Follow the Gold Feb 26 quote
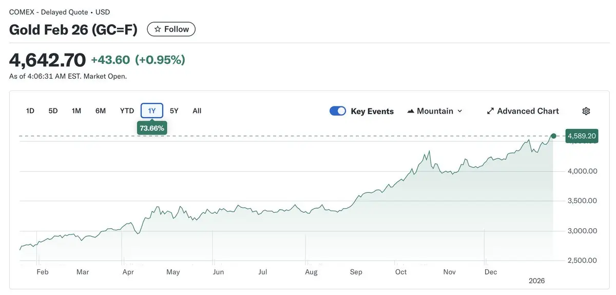 (x=171, y=29)
